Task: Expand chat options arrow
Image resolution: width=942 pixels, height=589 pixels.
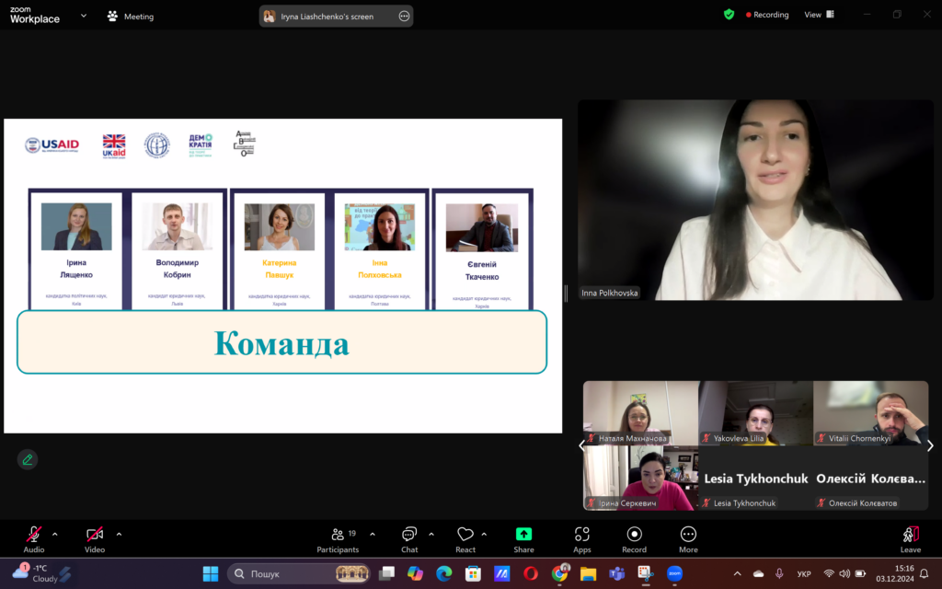Action: tap(431, 534)
